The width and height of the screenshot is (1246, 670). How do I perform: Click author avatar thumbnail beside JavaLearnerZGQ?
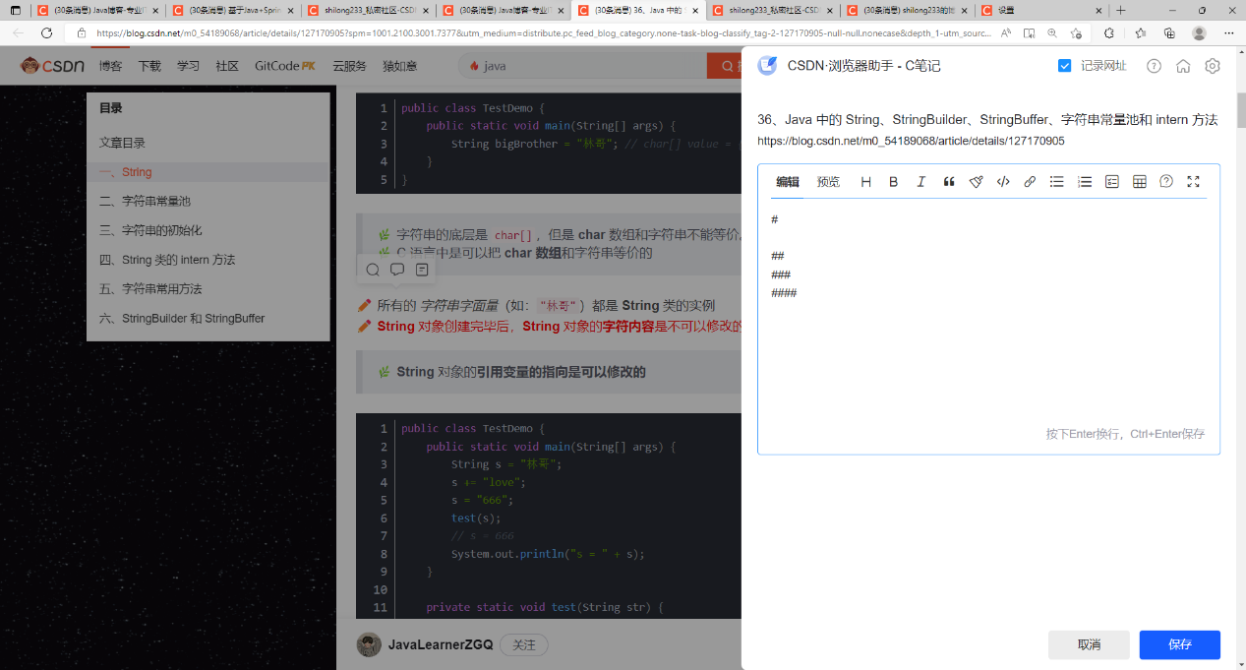click(369, 645)
